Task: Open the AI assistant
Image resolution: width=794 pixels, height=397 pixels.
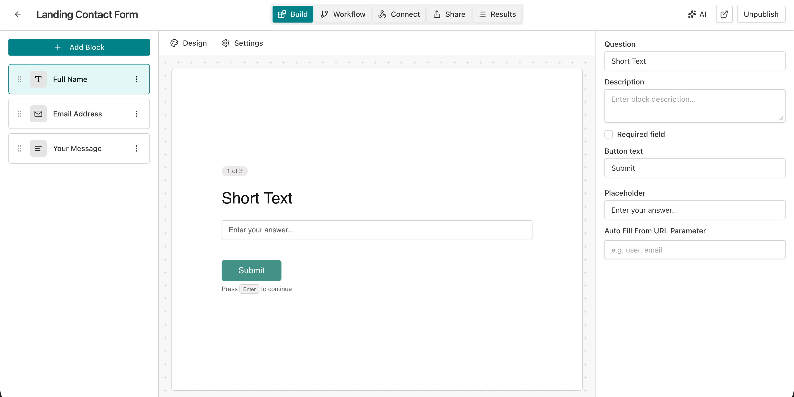Action: pos(697,14)
